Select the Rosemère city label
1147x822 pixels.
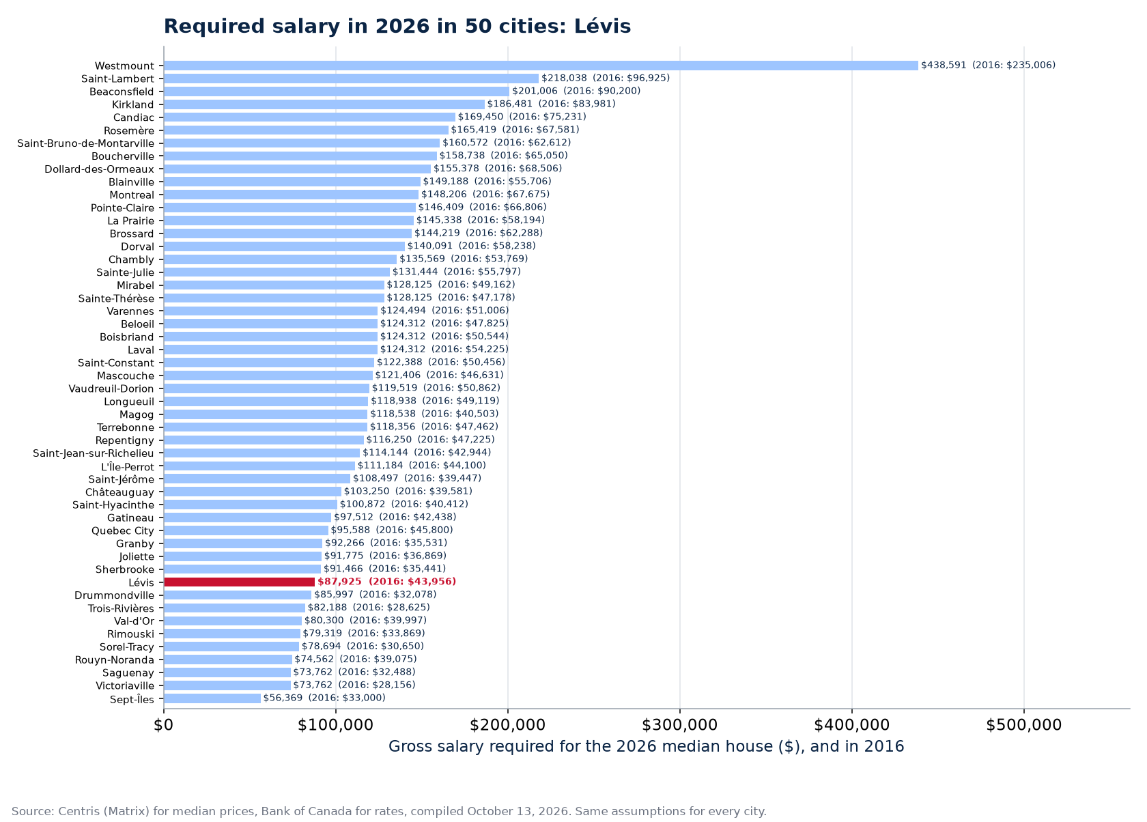click(129, 130)
